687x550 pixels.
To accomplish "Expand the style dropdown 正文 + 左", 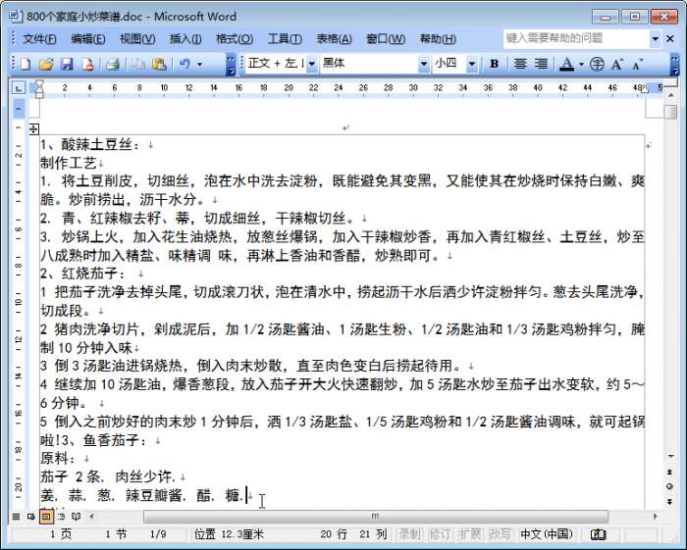I will pos(312,65).
